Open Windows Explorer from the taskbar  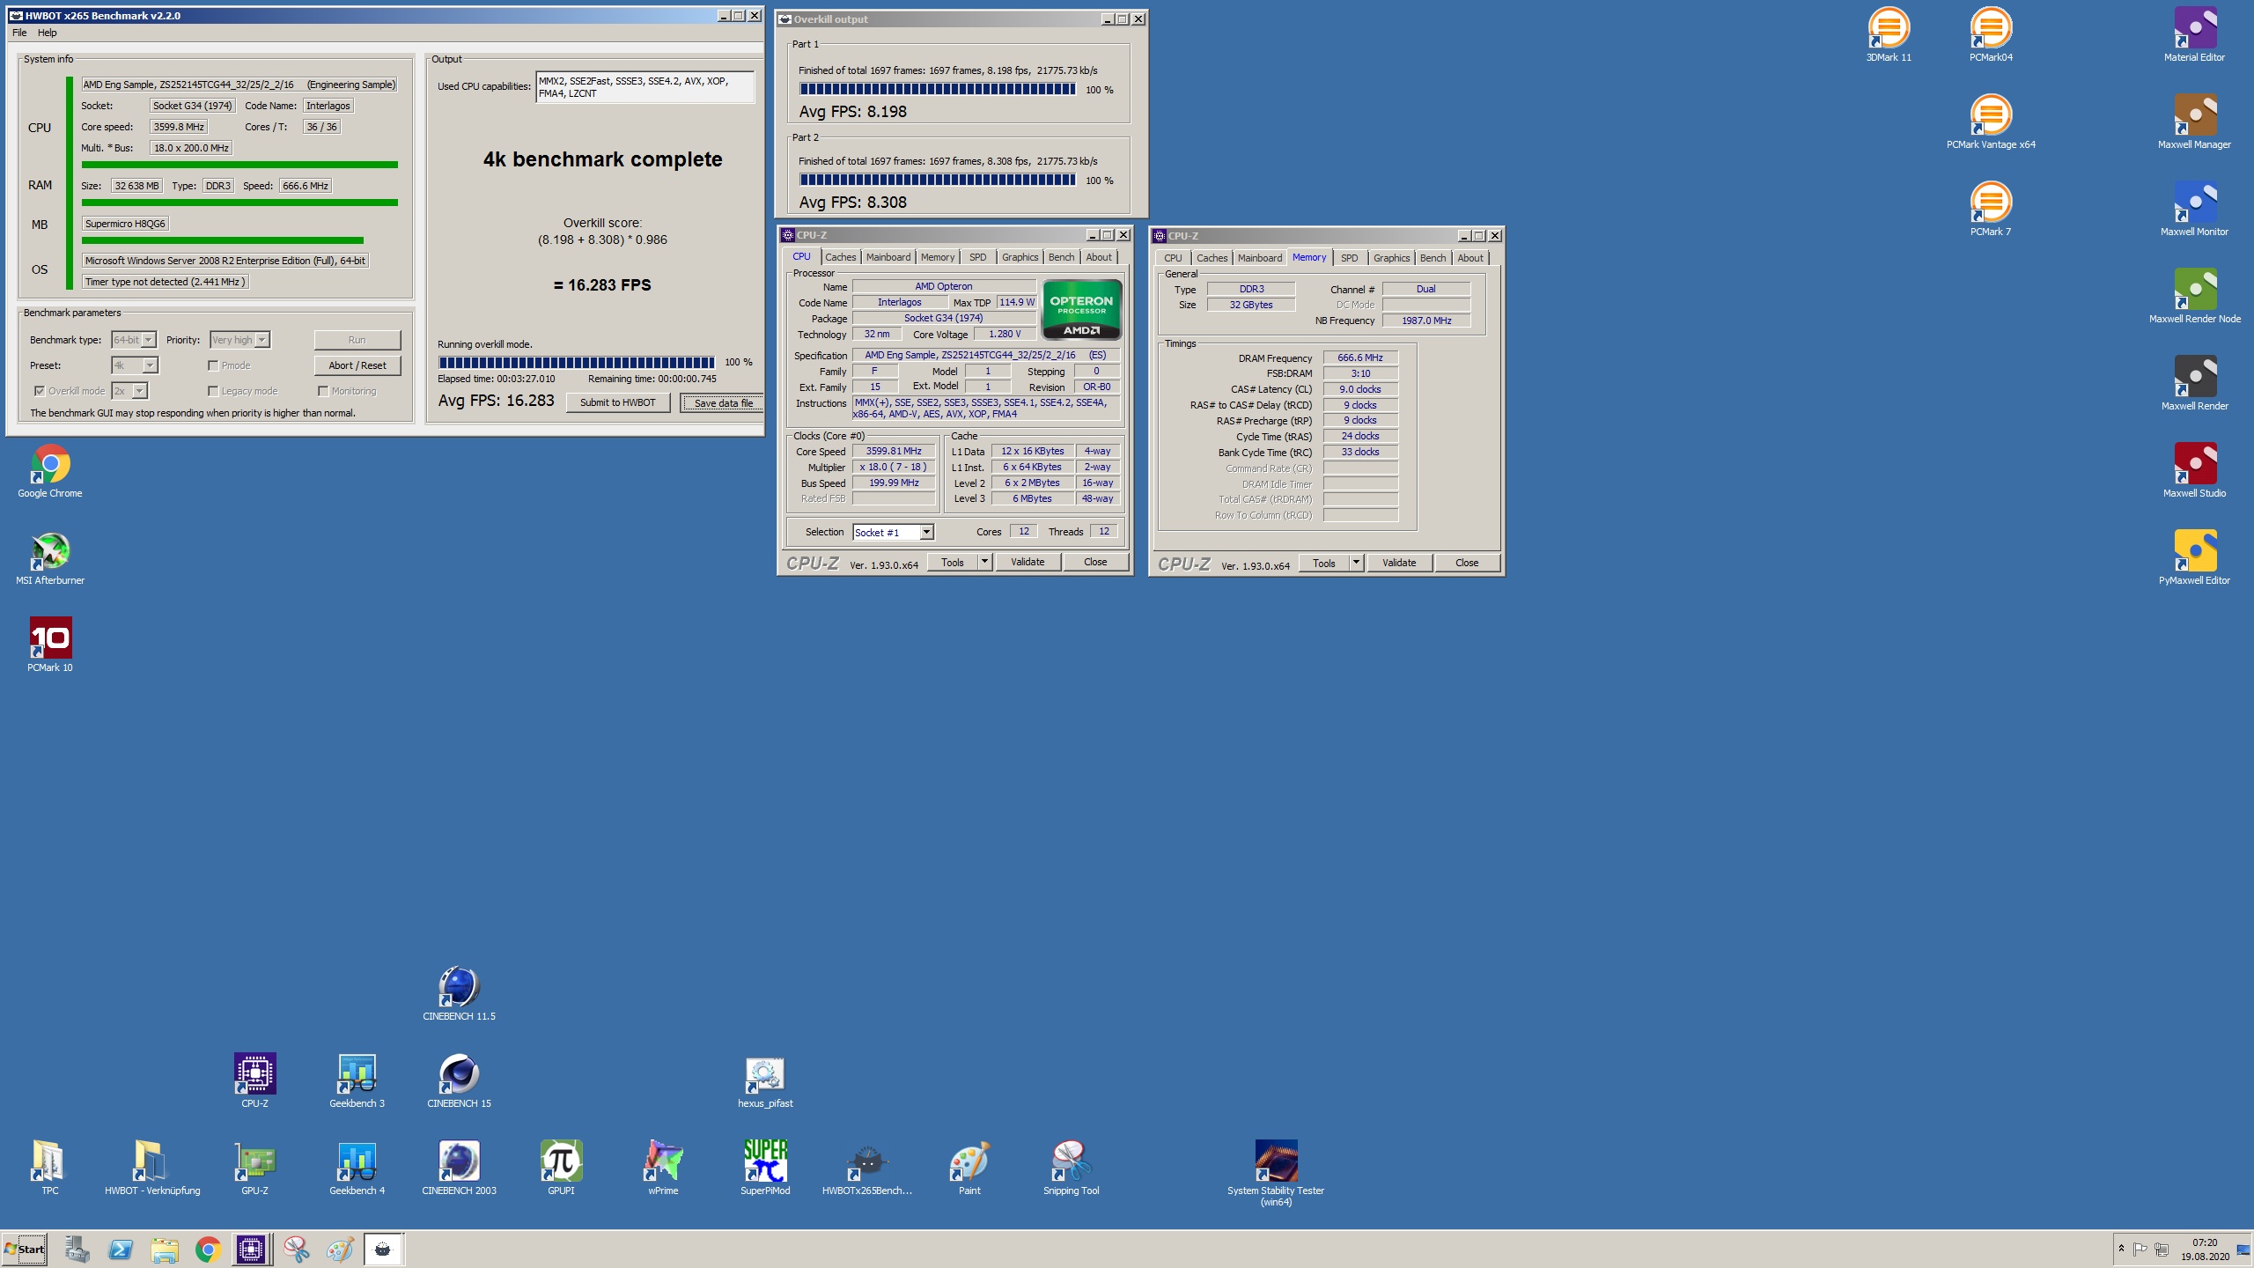click(x=164, y=1249)
